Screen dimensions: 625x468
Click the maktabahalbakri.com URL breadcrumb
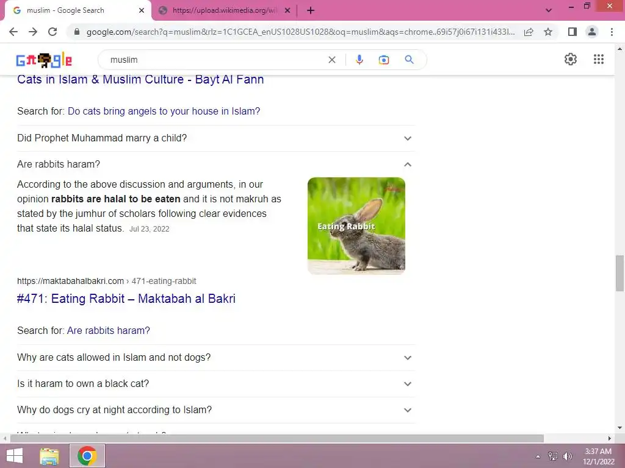coord(106,281)
